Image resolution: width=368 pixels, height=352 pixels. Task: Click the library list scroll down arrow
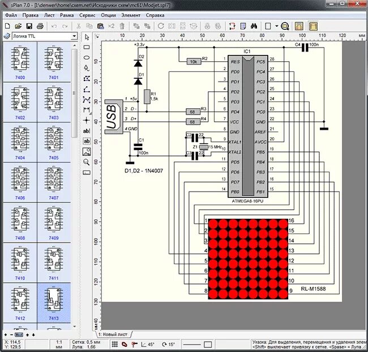[x=74, y=326]
